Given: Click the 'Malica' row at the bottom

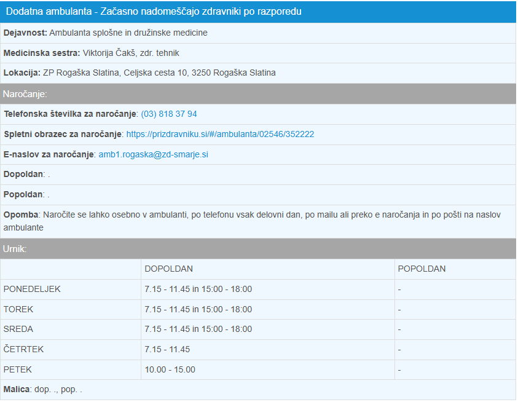Looking at the screenshot, I should (x=43, y=390).
